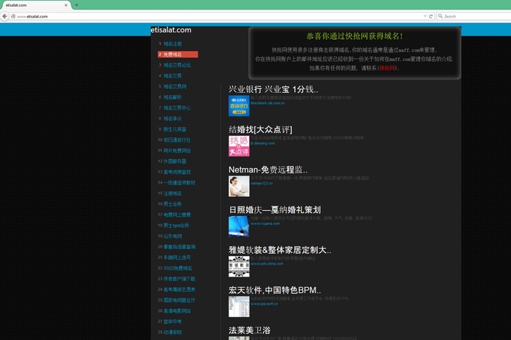Open highlighted sidebar link 2 免费域名

point(178,55)
